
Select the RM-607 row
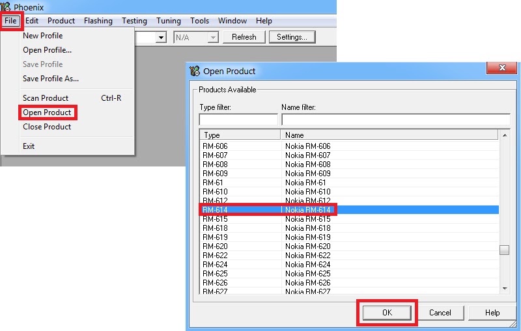pyautogui.click(x=349, y=155)
